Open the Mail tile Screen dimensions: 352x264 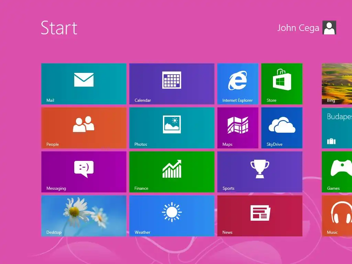point(84,84)
